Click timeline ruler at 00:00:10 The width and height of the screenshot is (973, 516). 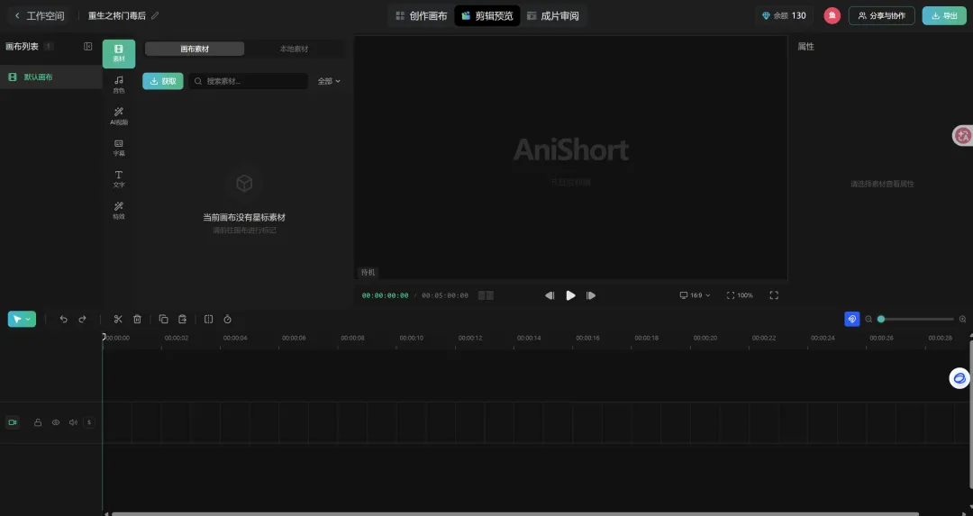point(412,338)
